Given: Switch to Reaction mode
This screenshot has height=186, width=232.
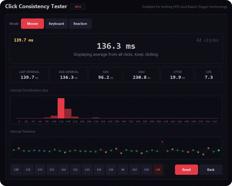Looking at the screenshot, I should [x=80, y=24].
